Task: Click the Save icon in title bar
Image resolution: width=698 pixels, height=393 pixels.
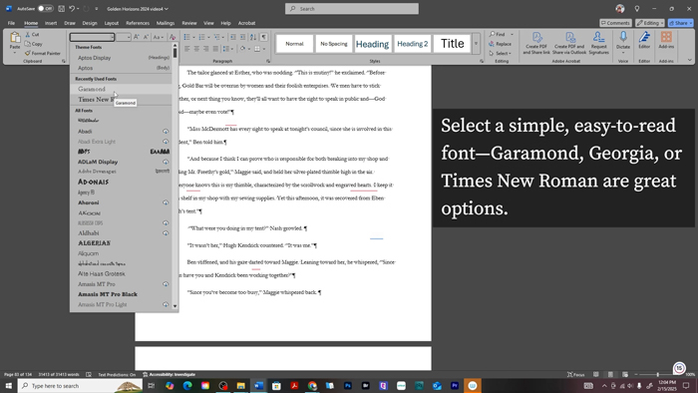Action: click(61, 8)
